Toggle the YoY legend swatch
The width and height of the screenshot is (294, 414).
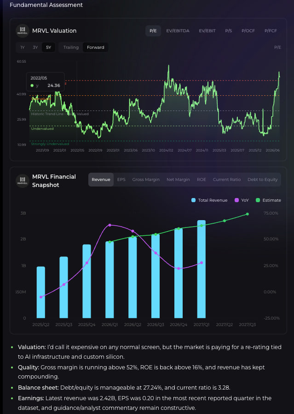pos(236,200)
